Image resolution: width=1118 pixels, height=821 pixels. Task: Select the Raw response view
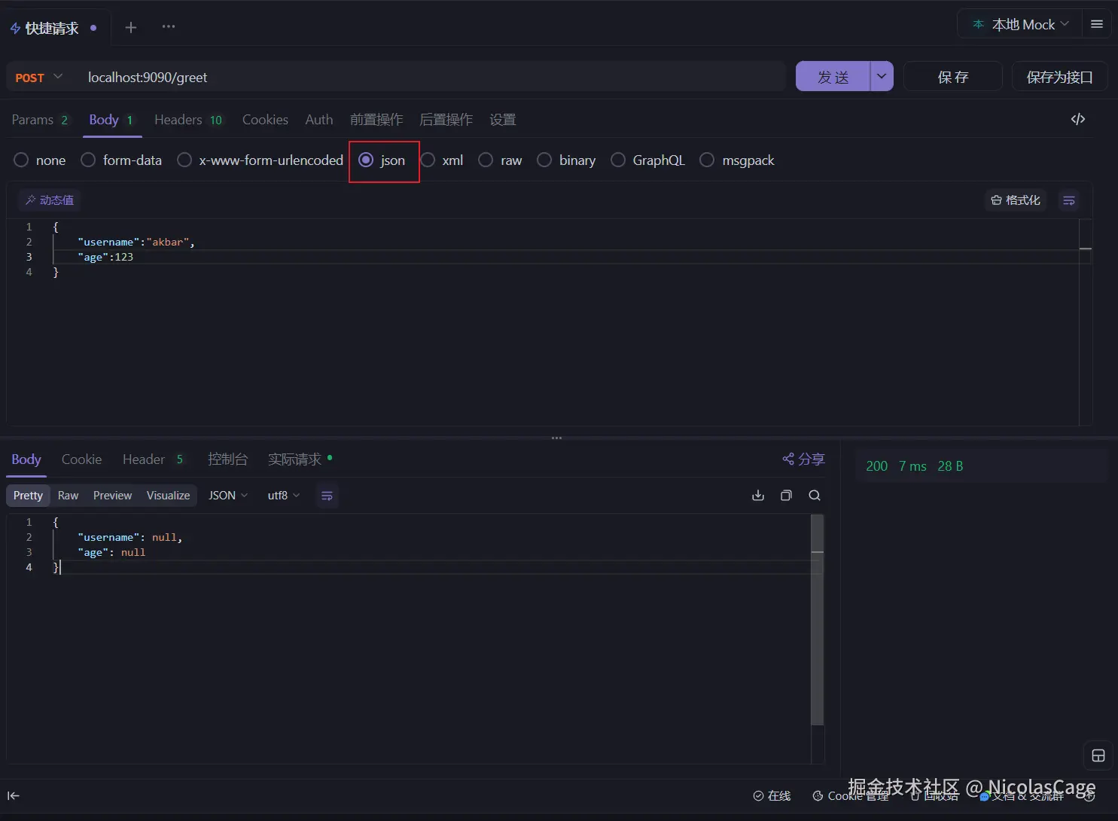tap(68, 496)
